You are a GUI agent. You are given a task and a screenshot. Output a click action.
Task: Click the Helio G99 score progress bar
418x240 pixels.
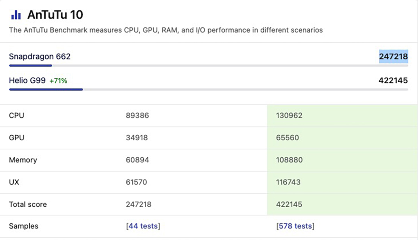click(208, 90)
